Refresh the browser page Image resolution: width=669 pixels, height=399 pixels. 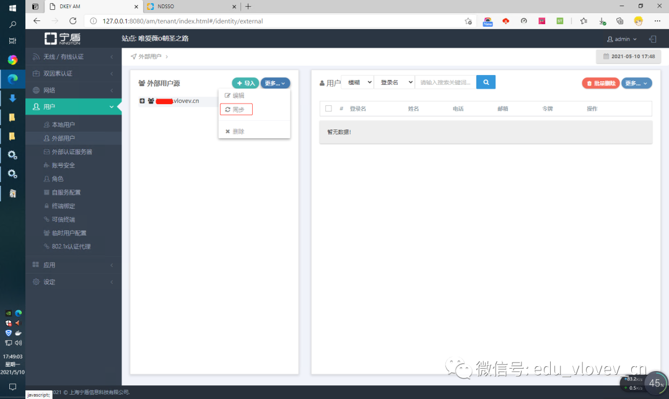(x=73, y=21)
